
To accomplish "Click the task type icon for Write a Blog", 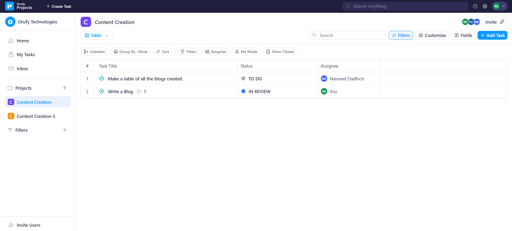I will (101, 91).
